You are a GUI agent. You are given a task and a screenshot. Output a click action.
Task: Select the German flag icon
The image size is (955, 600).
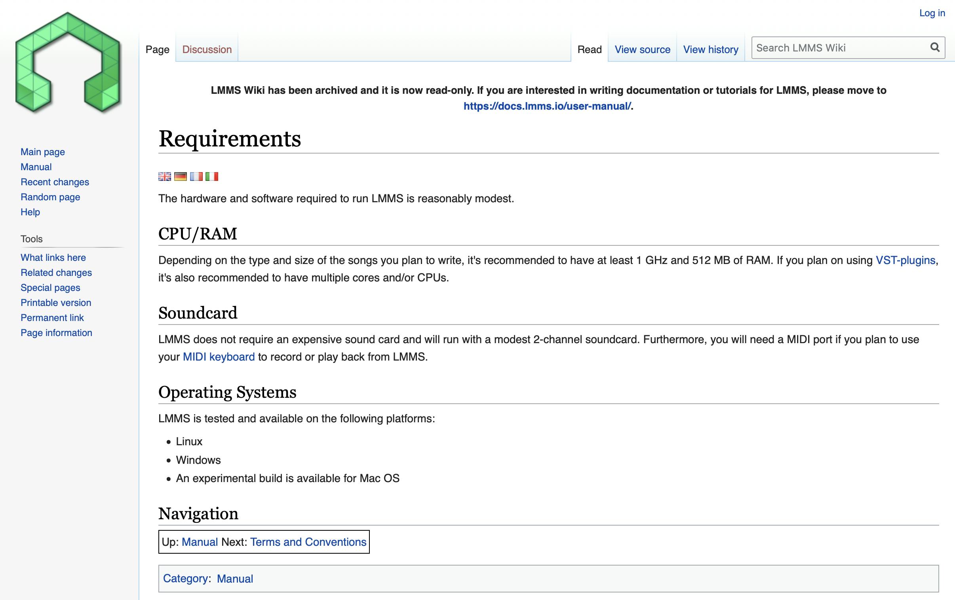[x=181, y=177]
